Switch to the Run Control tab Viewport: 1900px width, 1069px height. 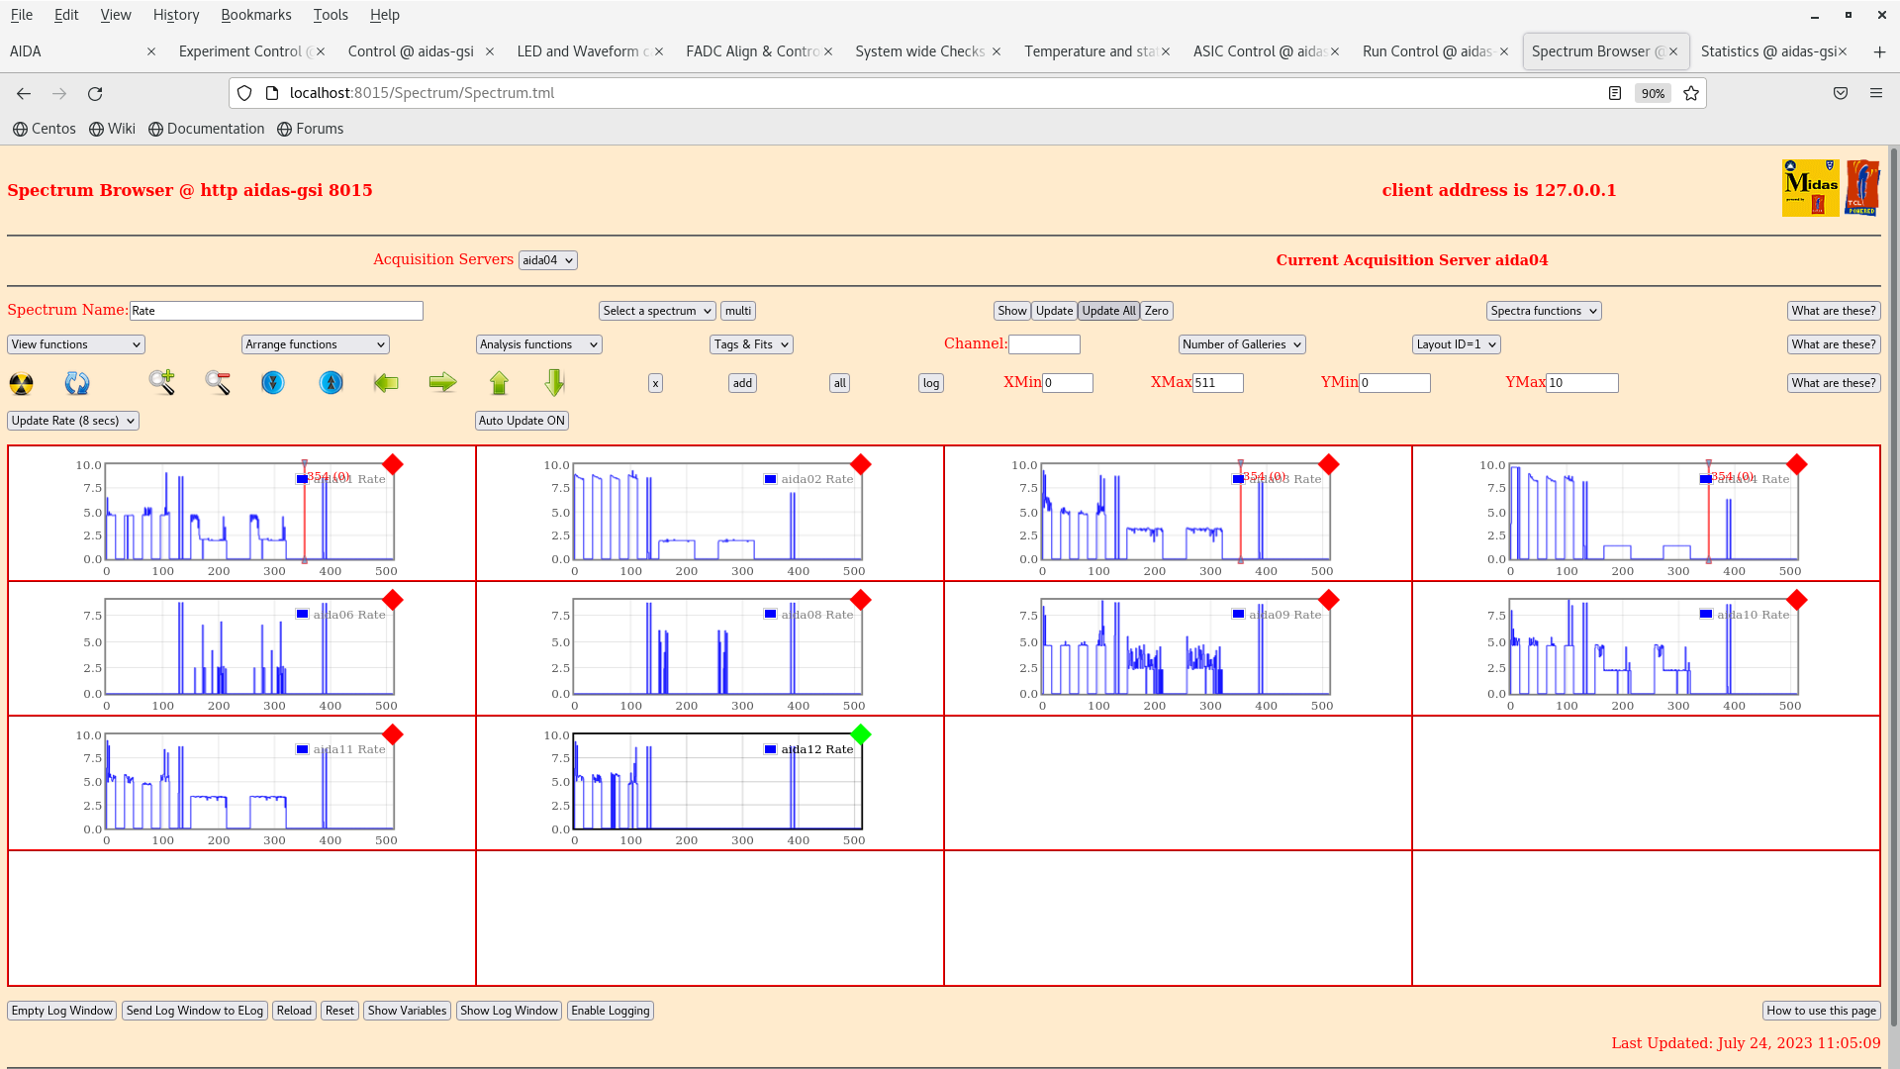click(1427, 51)
